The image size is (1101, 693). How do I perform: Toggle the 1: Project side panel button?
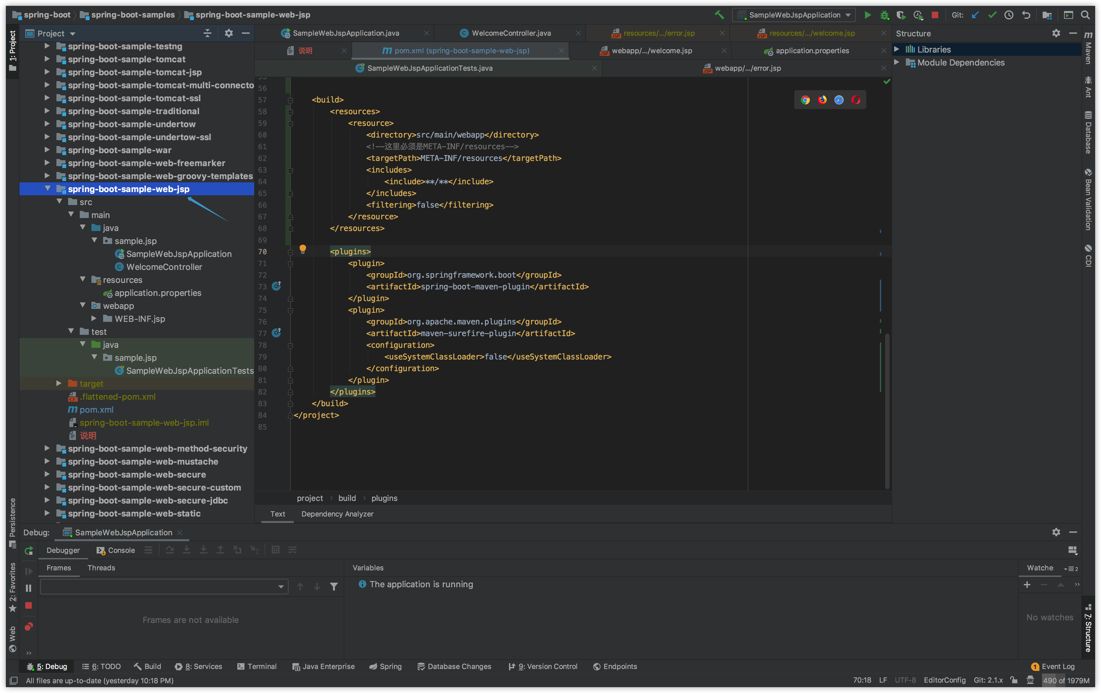[12, 50]
